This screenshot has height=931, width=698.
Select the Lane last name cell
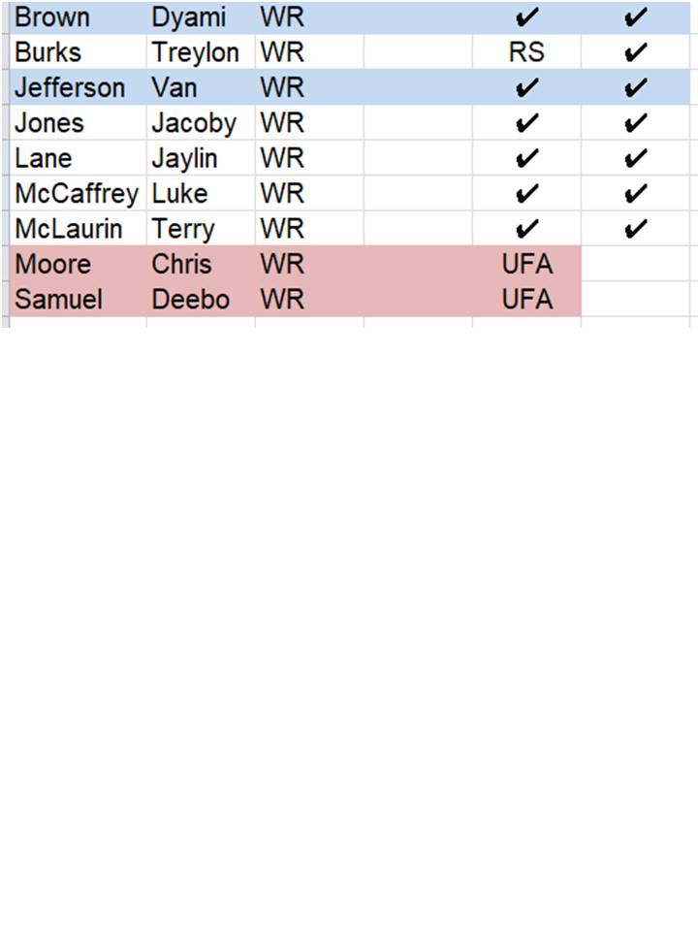[44, 158]
